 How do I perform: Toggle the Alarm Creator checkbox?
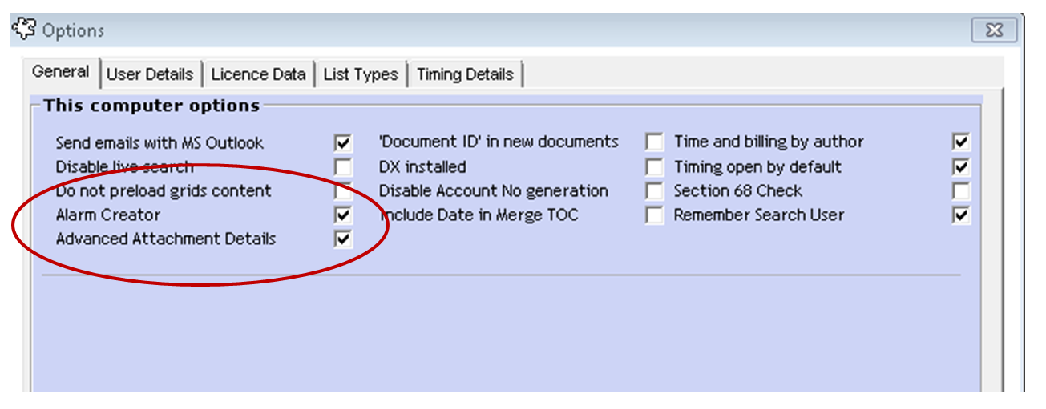click(x=344, y=215)
